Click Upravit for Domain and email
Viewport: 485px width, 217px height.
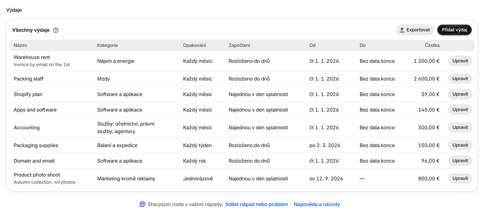[x=460, y=161]
